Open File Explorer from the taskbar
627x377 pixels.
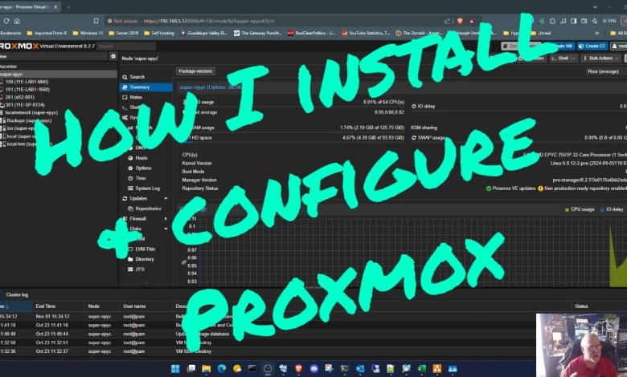pos(206,369)
